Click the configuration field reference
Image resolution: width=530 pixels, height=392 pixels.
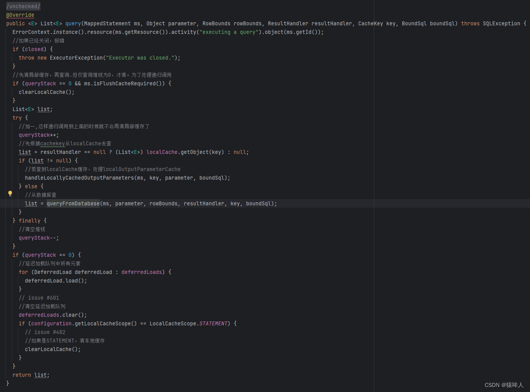[x=51, y=323]
